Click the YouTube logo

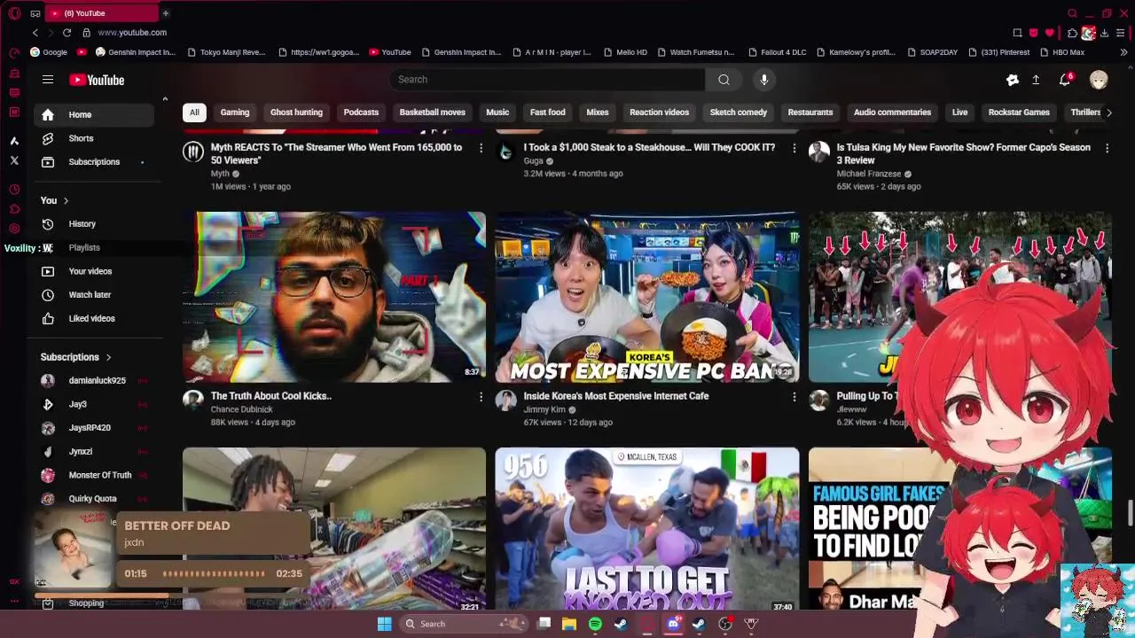point(97,80)
